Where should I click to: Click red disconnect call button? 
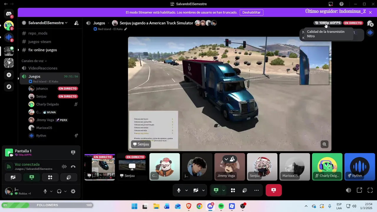274,190
